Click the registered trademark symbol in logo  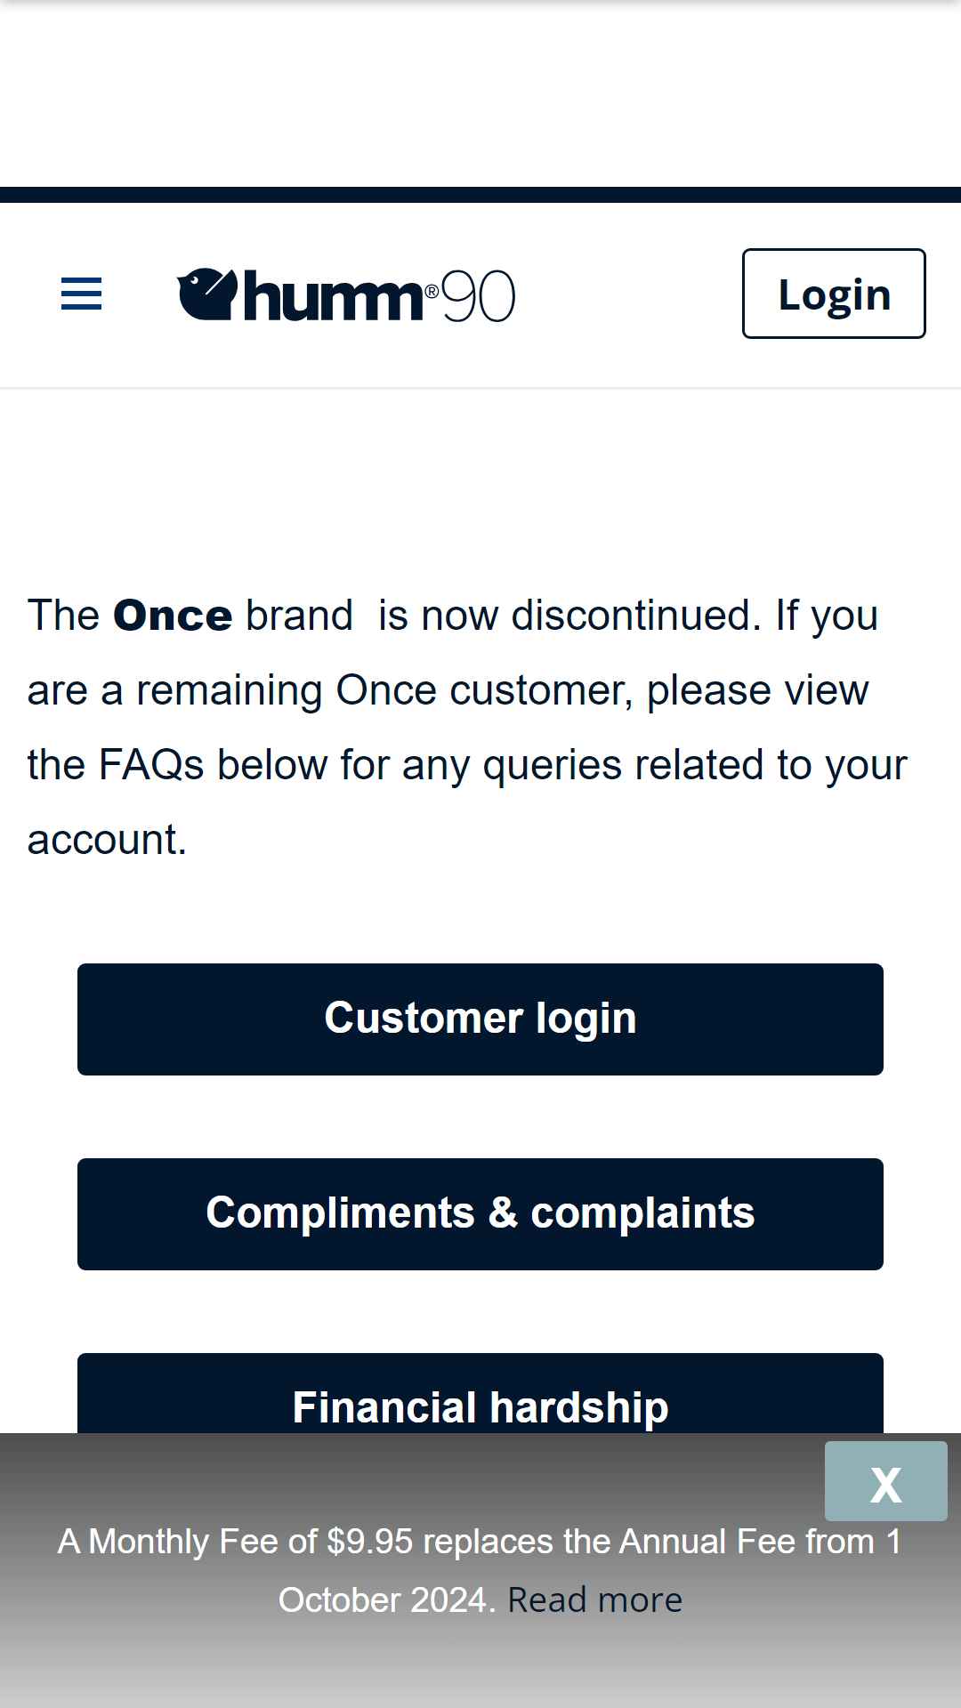(432, 290)
